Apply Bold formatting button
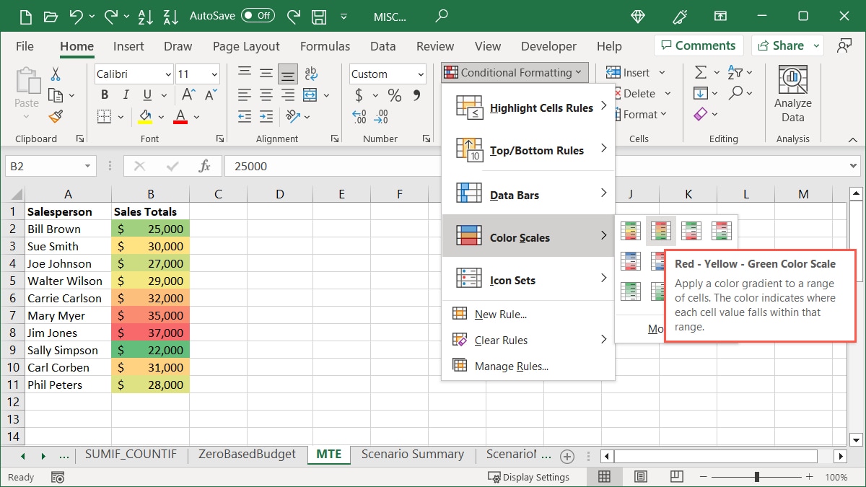The width and height of the screenshot is (866, 487). tap(105, 95)
